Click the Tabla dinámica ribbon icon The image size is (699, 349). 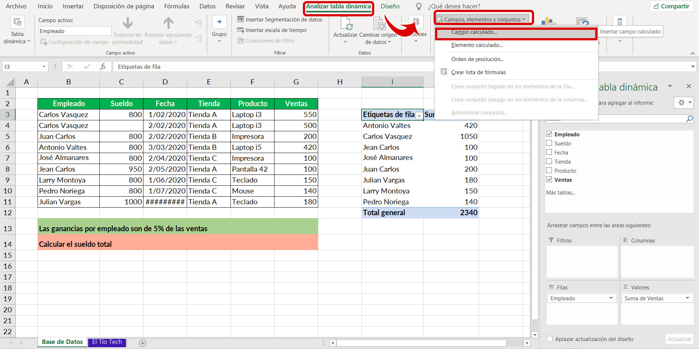17,23
